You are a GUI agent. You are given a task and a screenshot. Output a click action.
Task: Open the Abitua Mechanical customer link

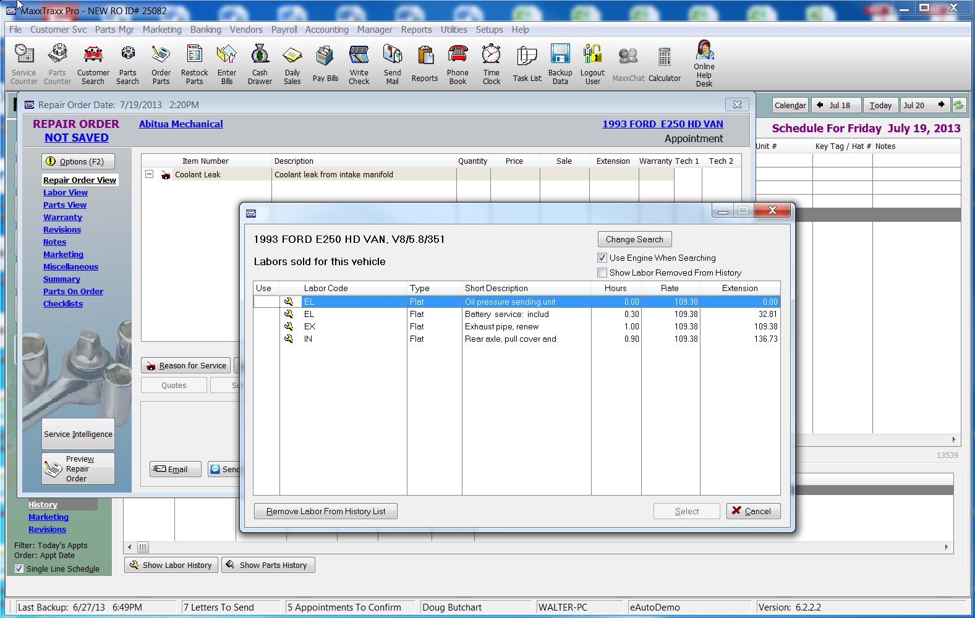[x=181, y=124]
